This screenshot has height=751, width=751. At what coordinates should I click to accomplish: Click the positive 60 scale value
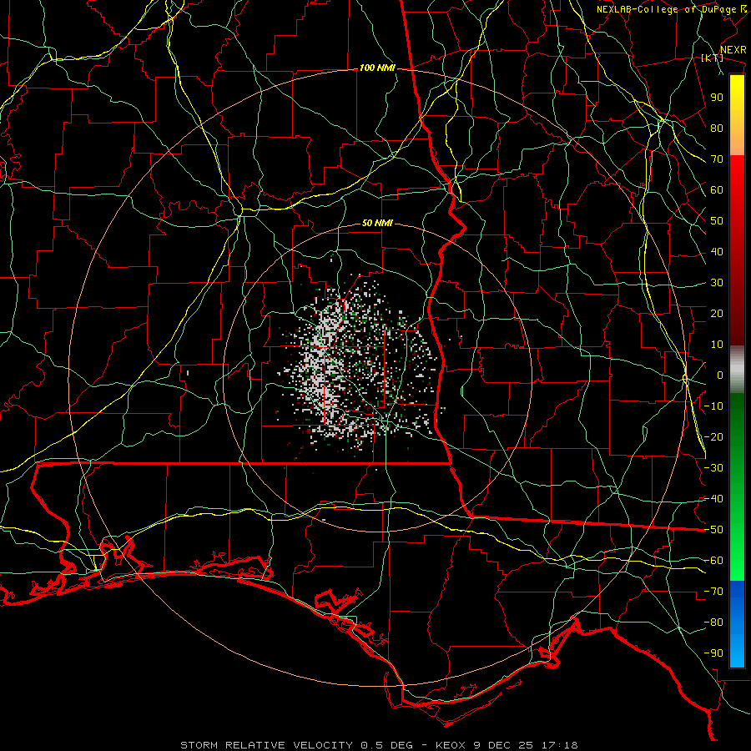coord(717,189)
